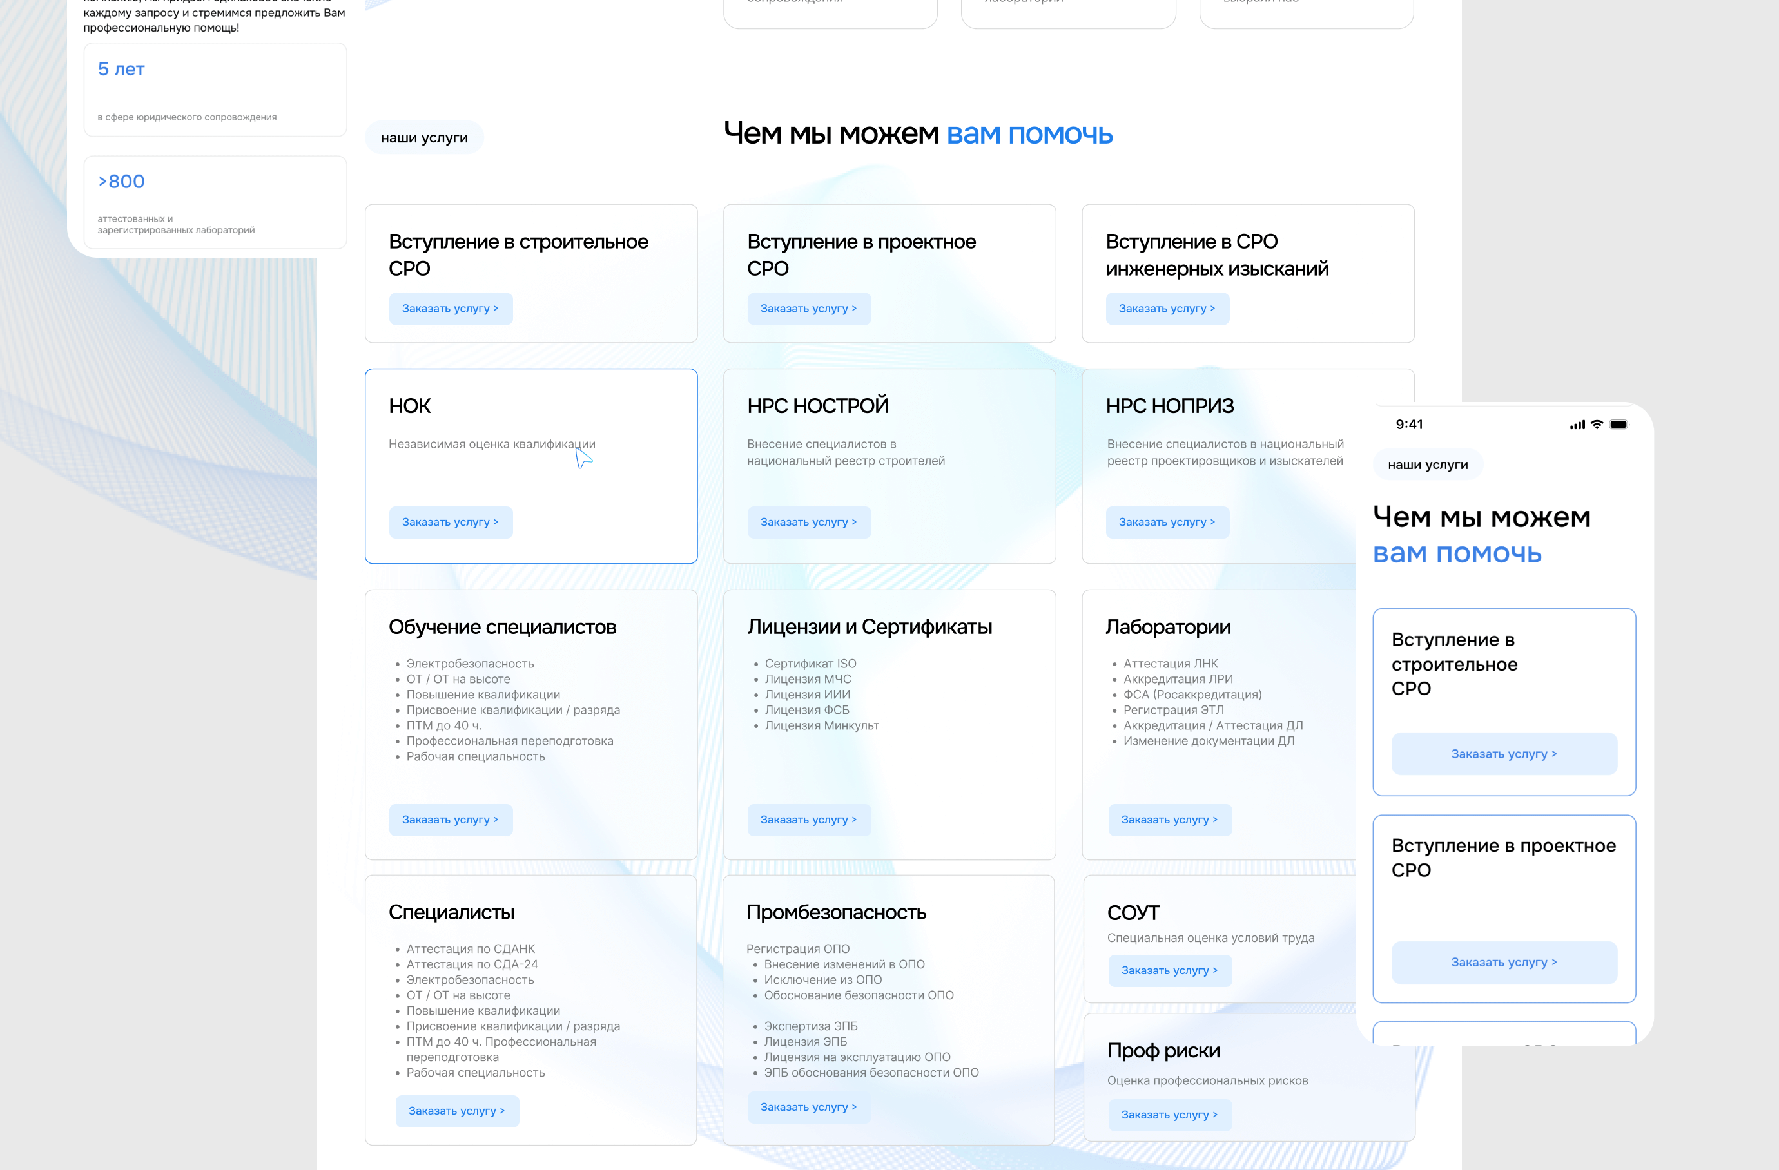Click Заказать услугу under СРО инженерных изысканий
The width and height of the screenshot is (1779, 1170).
click(x=1166, y=309)
